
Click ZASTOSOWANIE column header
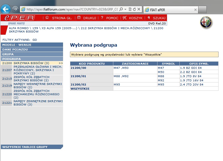tap(135, 64)
